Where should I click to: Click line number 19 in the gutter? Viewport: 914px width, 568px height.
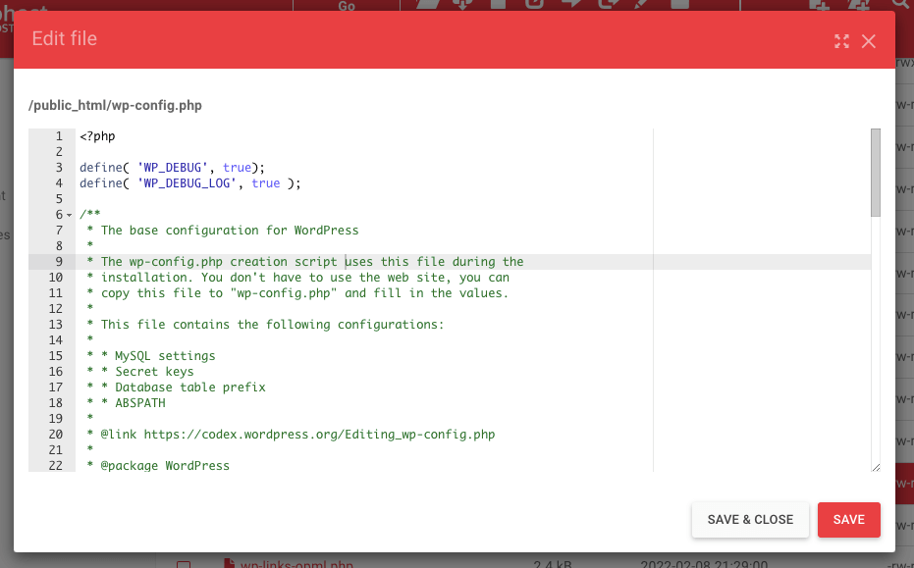tap(55, 420)
